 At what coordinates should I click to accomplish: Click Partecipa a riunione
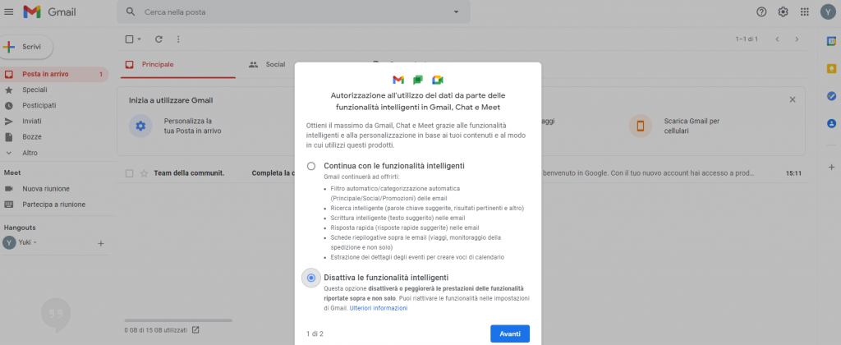click(x=54, y=205)
